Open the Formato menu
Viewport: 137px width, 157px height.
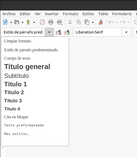coord(70,14)
